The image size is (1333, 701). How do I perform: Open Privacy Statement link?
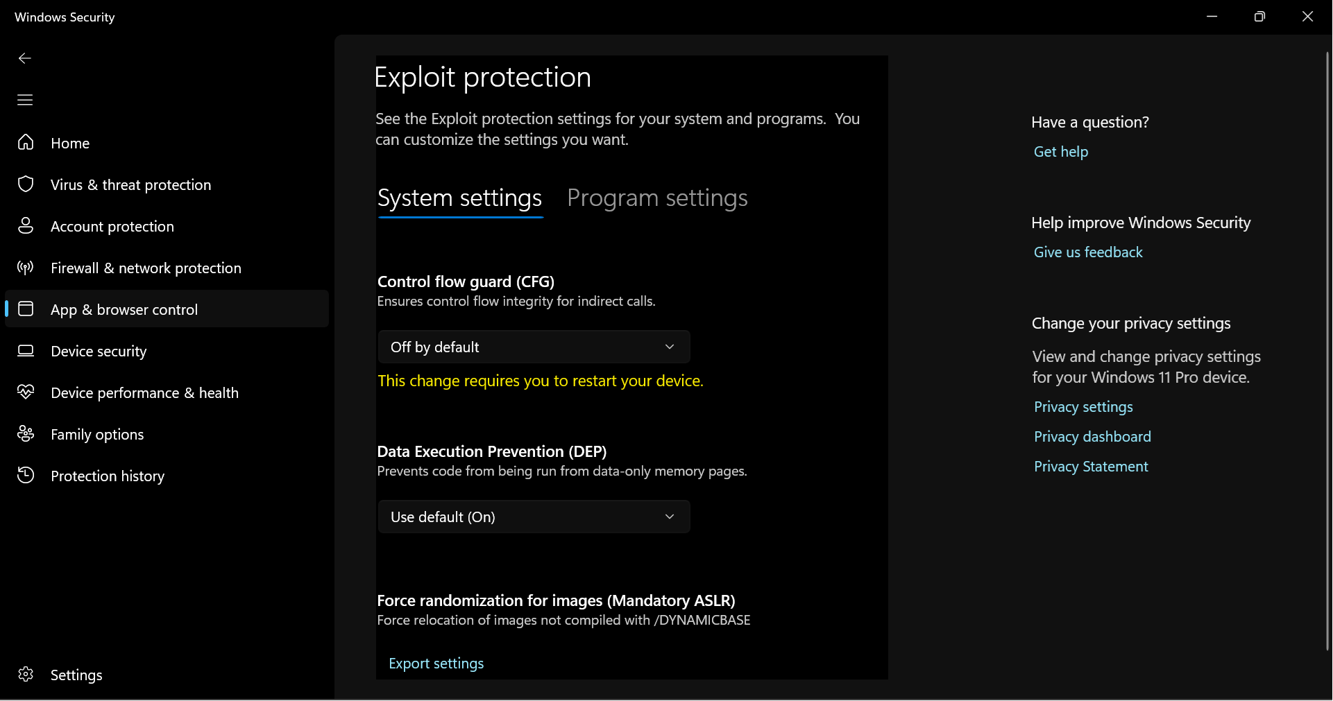[x=1091, y=467]
